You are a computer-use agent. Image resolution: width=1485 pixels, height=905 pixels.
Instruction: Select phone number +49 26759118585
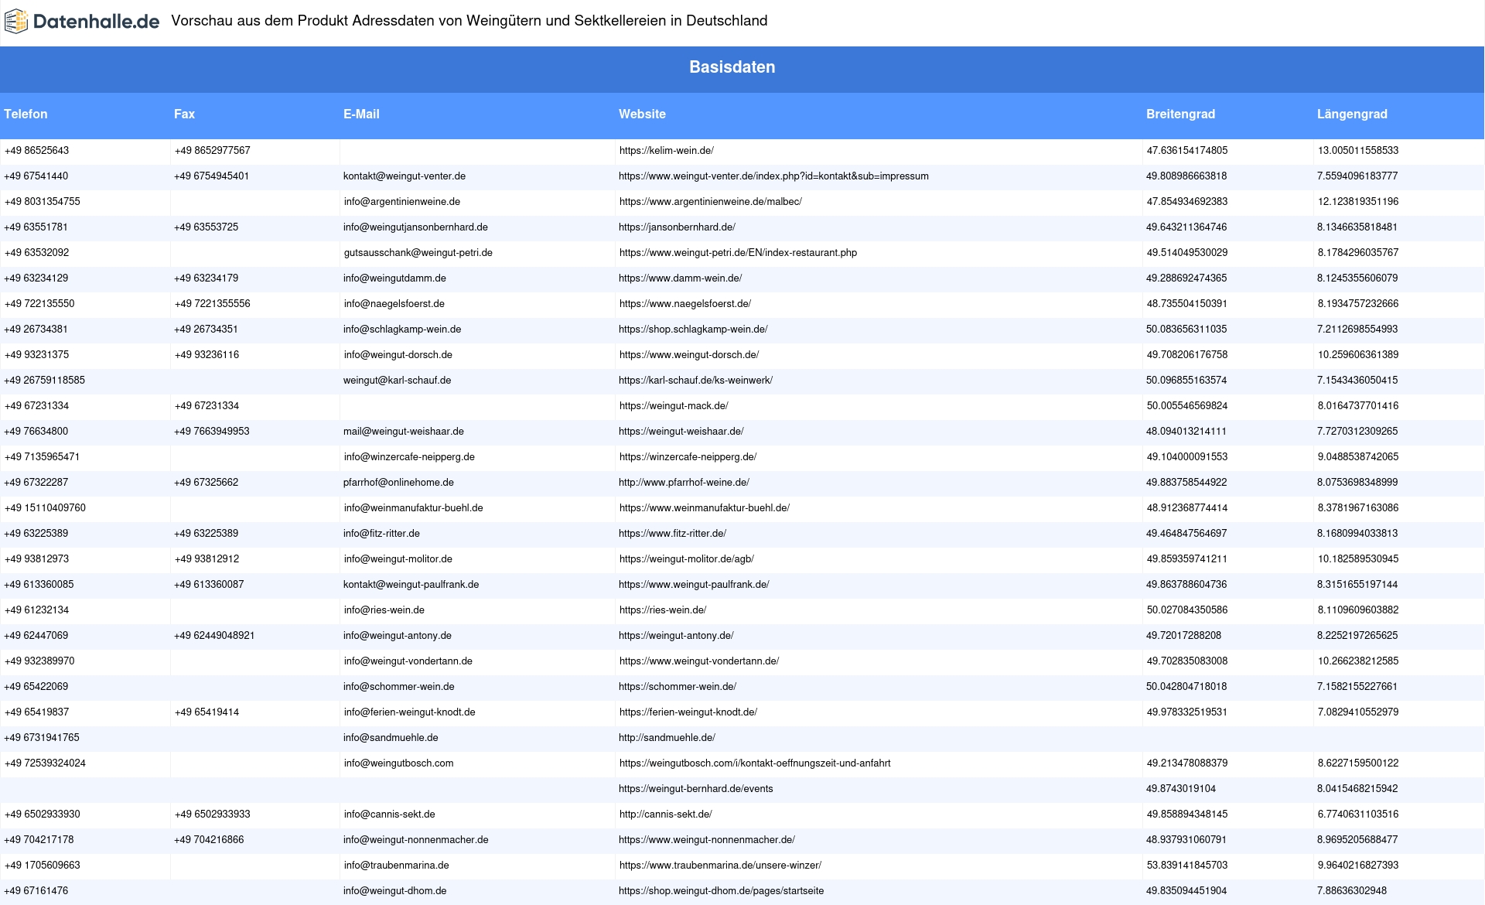tap(44, 381)
